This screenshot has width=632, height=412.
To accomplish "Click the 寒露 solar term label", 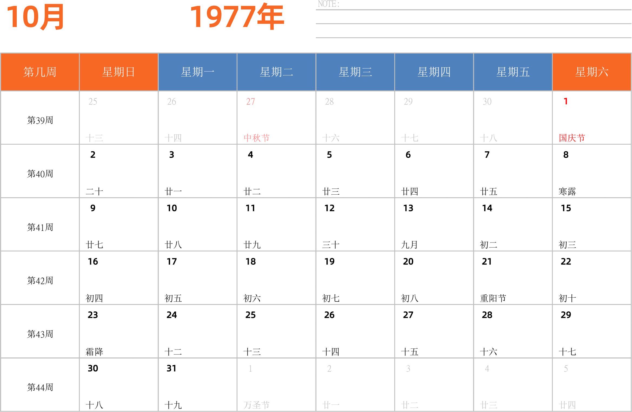I will [567, 191].
